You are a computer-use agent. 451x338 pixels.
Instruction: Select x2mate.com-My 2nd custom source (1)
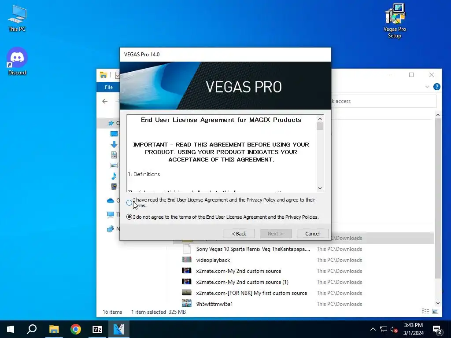pos(242,282)
